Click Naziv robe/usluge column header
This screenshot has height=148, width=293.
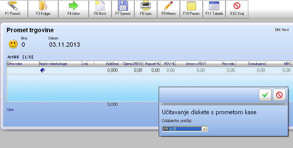pos(60,64)
